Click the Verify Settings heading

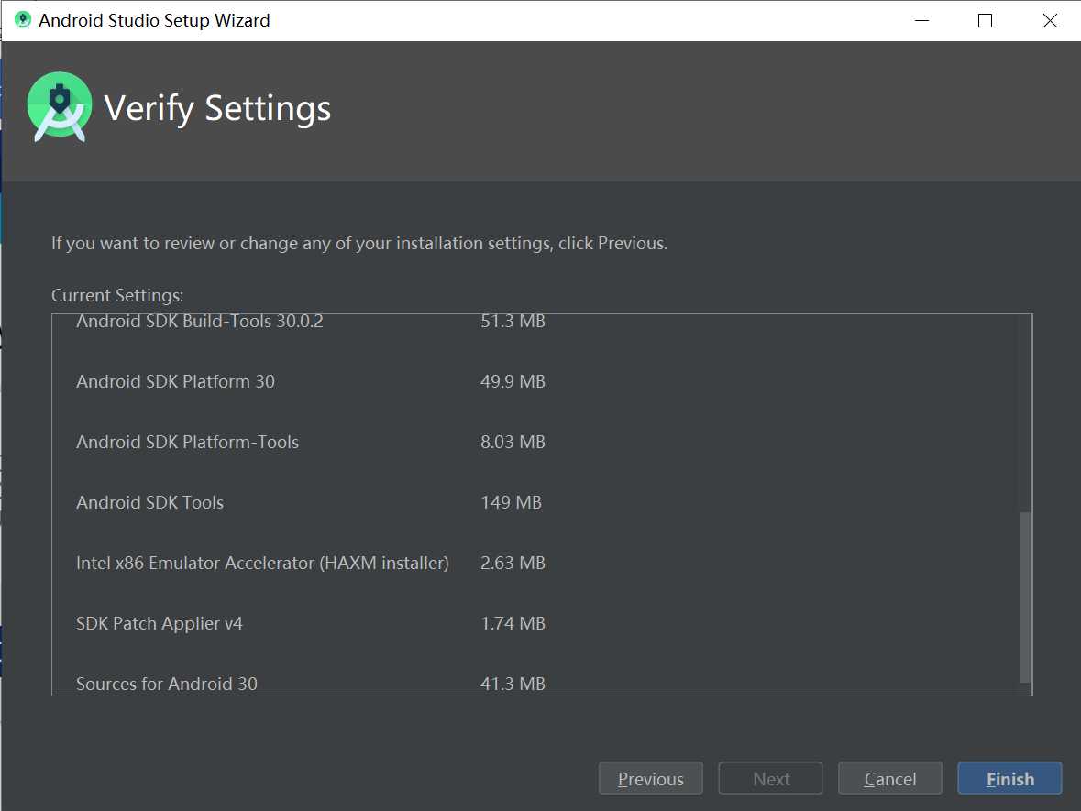tap(217, 108)
